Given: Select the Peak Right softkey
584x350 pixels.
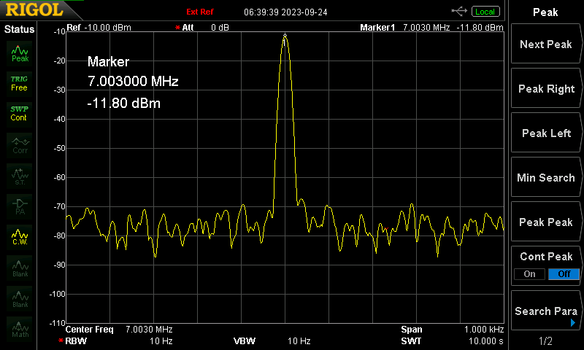Looking at the screenshot, I should click(546, 88).
